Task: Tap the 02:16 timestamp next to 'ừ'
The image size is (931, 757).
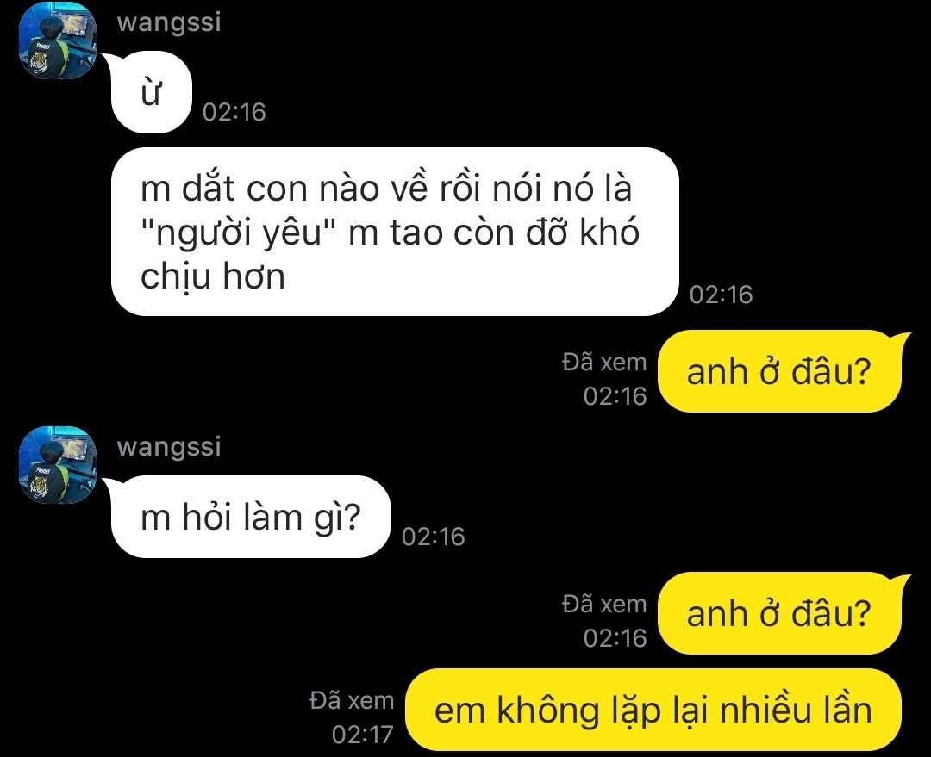Action: pos(234,112)
